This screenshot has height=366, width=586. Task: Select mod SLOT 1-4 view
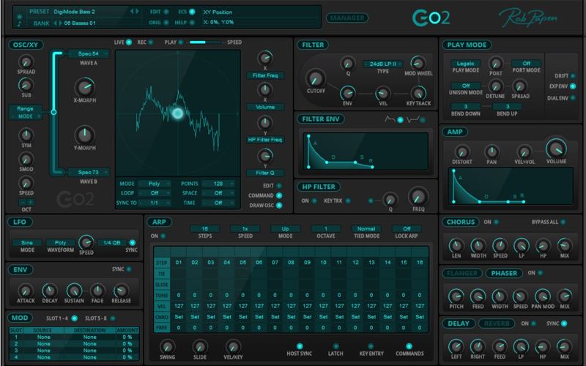[x=75, y=318]
